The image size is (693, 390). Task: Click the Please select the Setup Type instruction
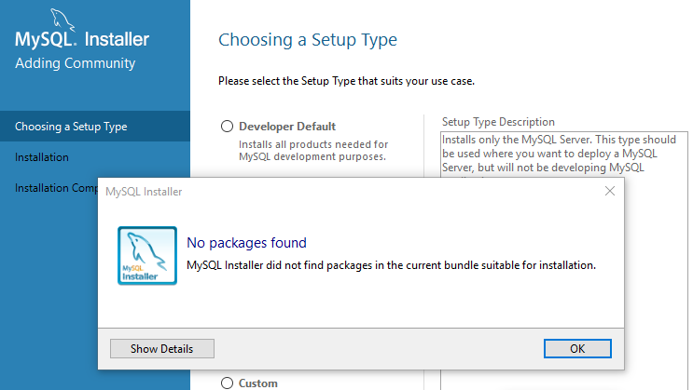pos(346,81)
